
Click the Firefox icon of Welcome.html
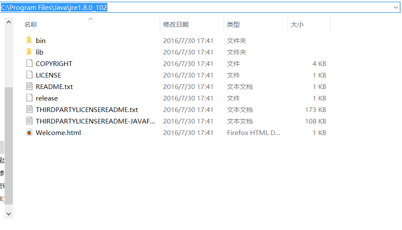click(x=29, y=132)
